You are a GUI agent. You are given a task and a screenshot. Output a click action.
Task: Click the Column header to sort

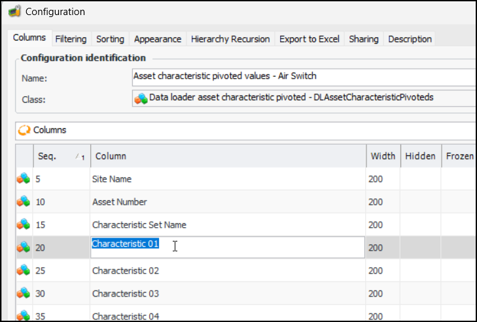coord(227,156)
